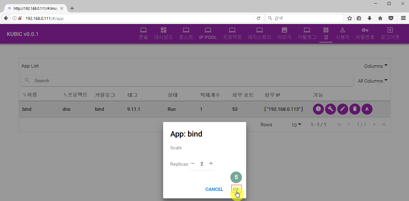Open browser bookmarks list icon

tap(359, 18)
